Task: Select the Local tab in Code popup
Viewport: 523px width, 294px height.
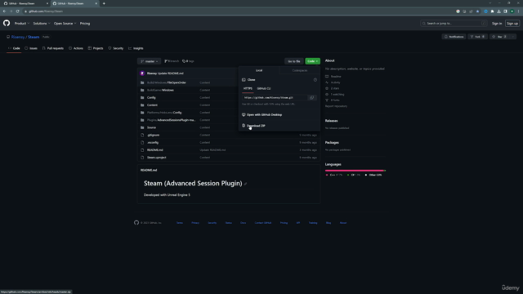Action: pos(259,70)
